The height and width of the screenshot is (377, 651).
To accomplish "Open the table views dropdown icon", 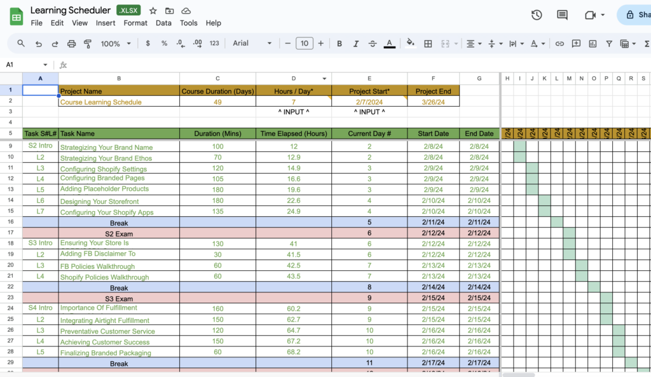I will (x=627, y=44).
